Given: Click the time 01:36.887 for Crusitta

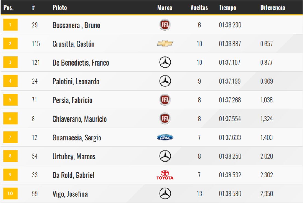Looking at the screenshot, I should tap(230, 44).
